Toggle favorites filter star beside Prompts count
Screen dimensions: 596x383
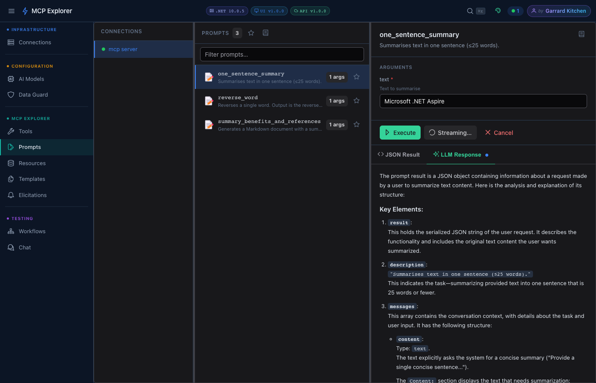point(251,33)
